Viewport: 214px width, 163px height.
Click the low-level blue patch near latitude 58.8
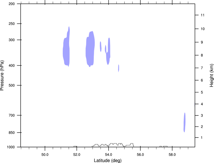[185, 122]
